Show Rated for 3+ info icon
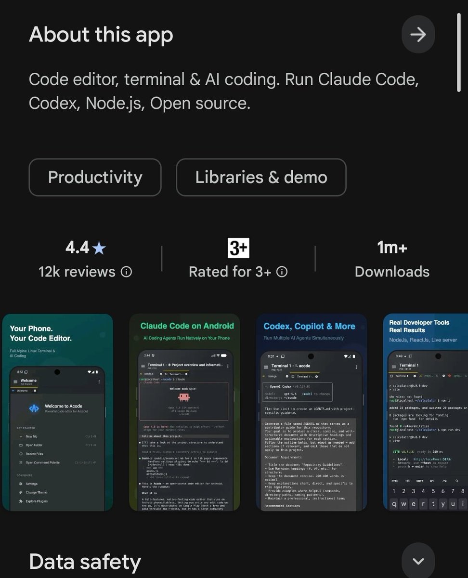Screen dimensions: 468x578 coord(282,272)
